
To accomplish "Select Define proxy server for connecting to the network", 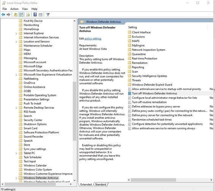I will pos(162,115).
